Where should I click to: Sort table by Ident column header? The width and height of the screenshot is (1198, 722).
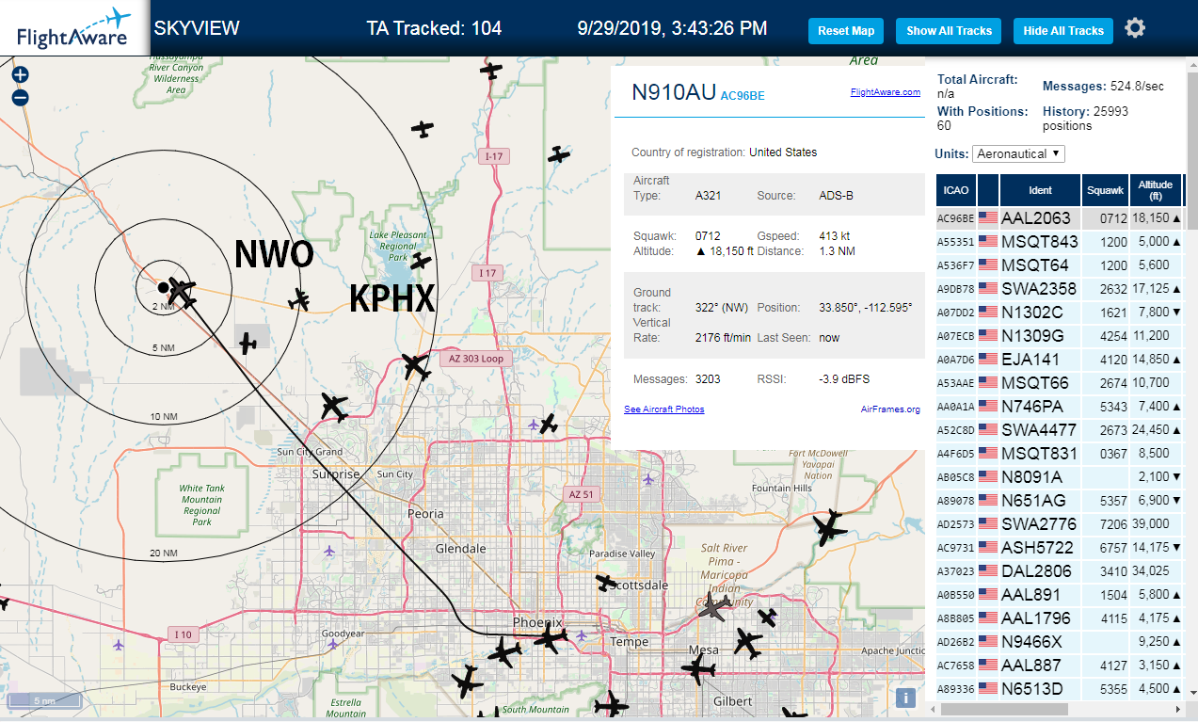[1040, 190]
